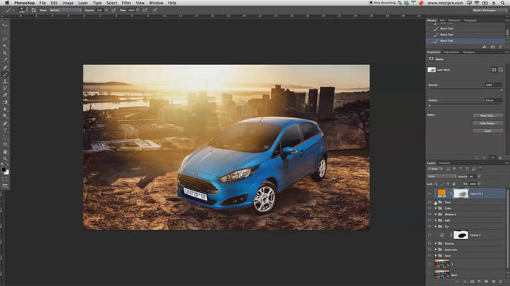Click Create new layer icon
Image resolution: width=510 pixels, height=286 pixels.
(494, 281)
